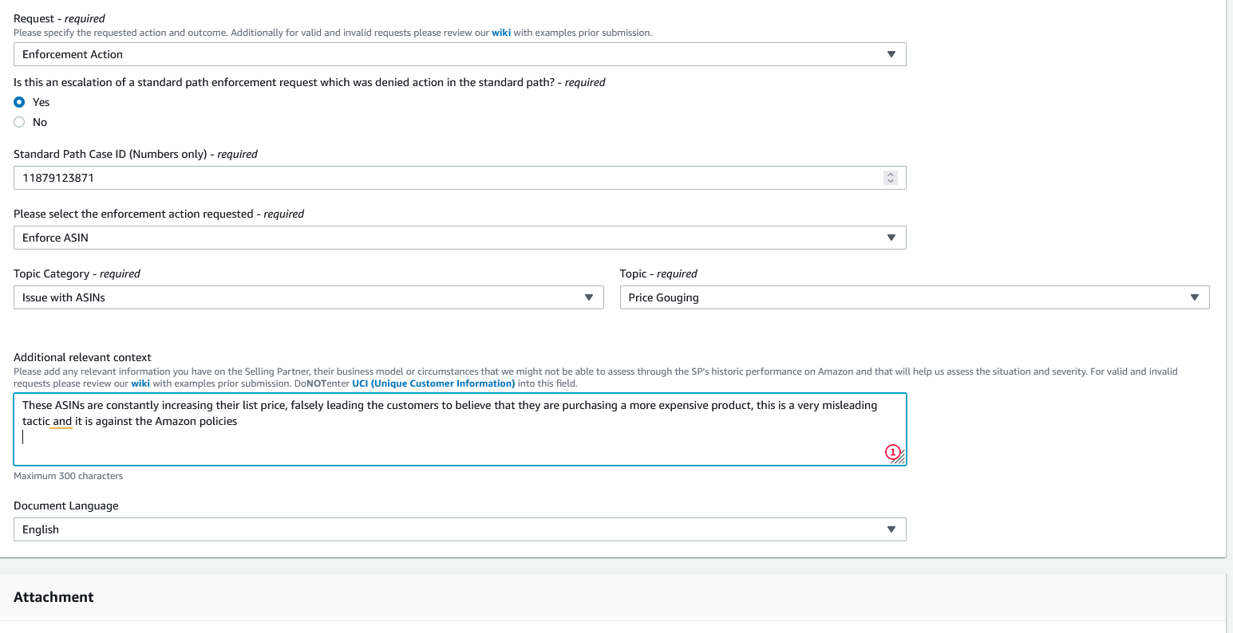Click inside the Additional relevant context textarea
1233x633 pixels.
[x=459, y=442]
